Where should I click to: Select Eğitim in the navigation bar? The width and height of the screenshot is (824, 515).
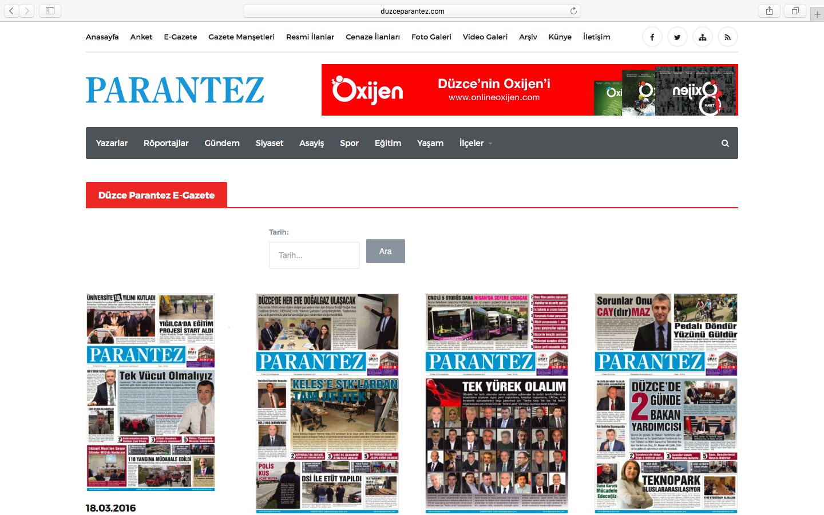[x=388, y=143]
